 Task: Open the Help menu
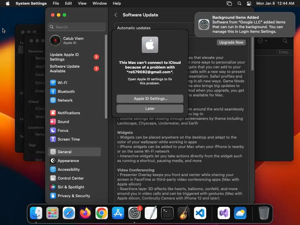coord(117,4)
